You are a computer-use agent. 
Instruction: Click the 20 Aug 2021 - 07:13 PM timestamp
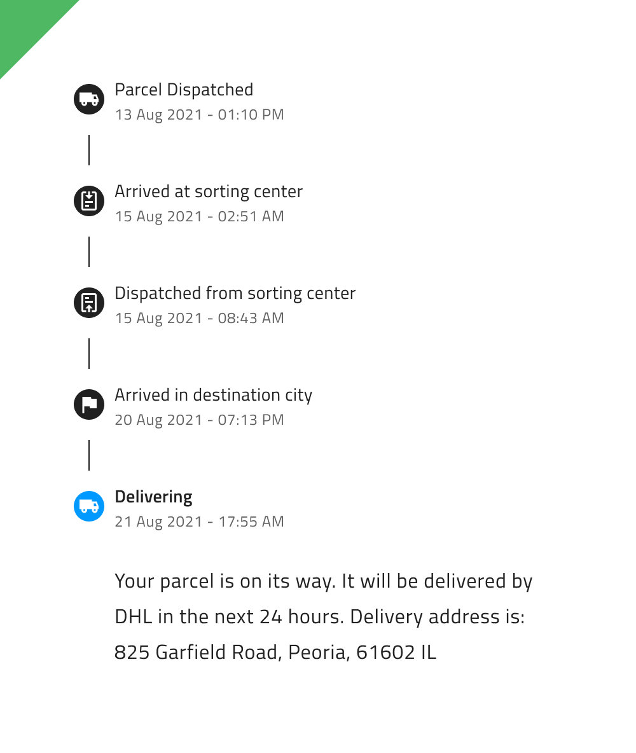[199, 420]
